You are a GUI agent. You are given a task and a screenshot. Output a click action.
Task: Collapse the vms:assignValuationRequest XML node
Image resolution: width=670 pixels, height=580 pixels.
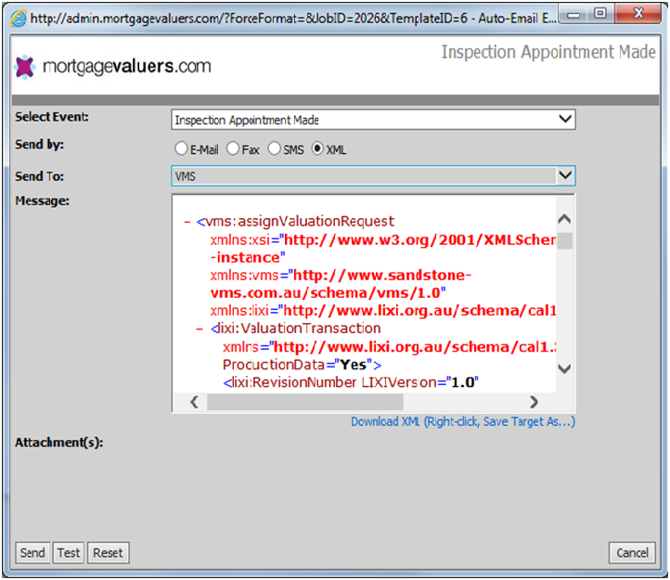coord(187,222)
